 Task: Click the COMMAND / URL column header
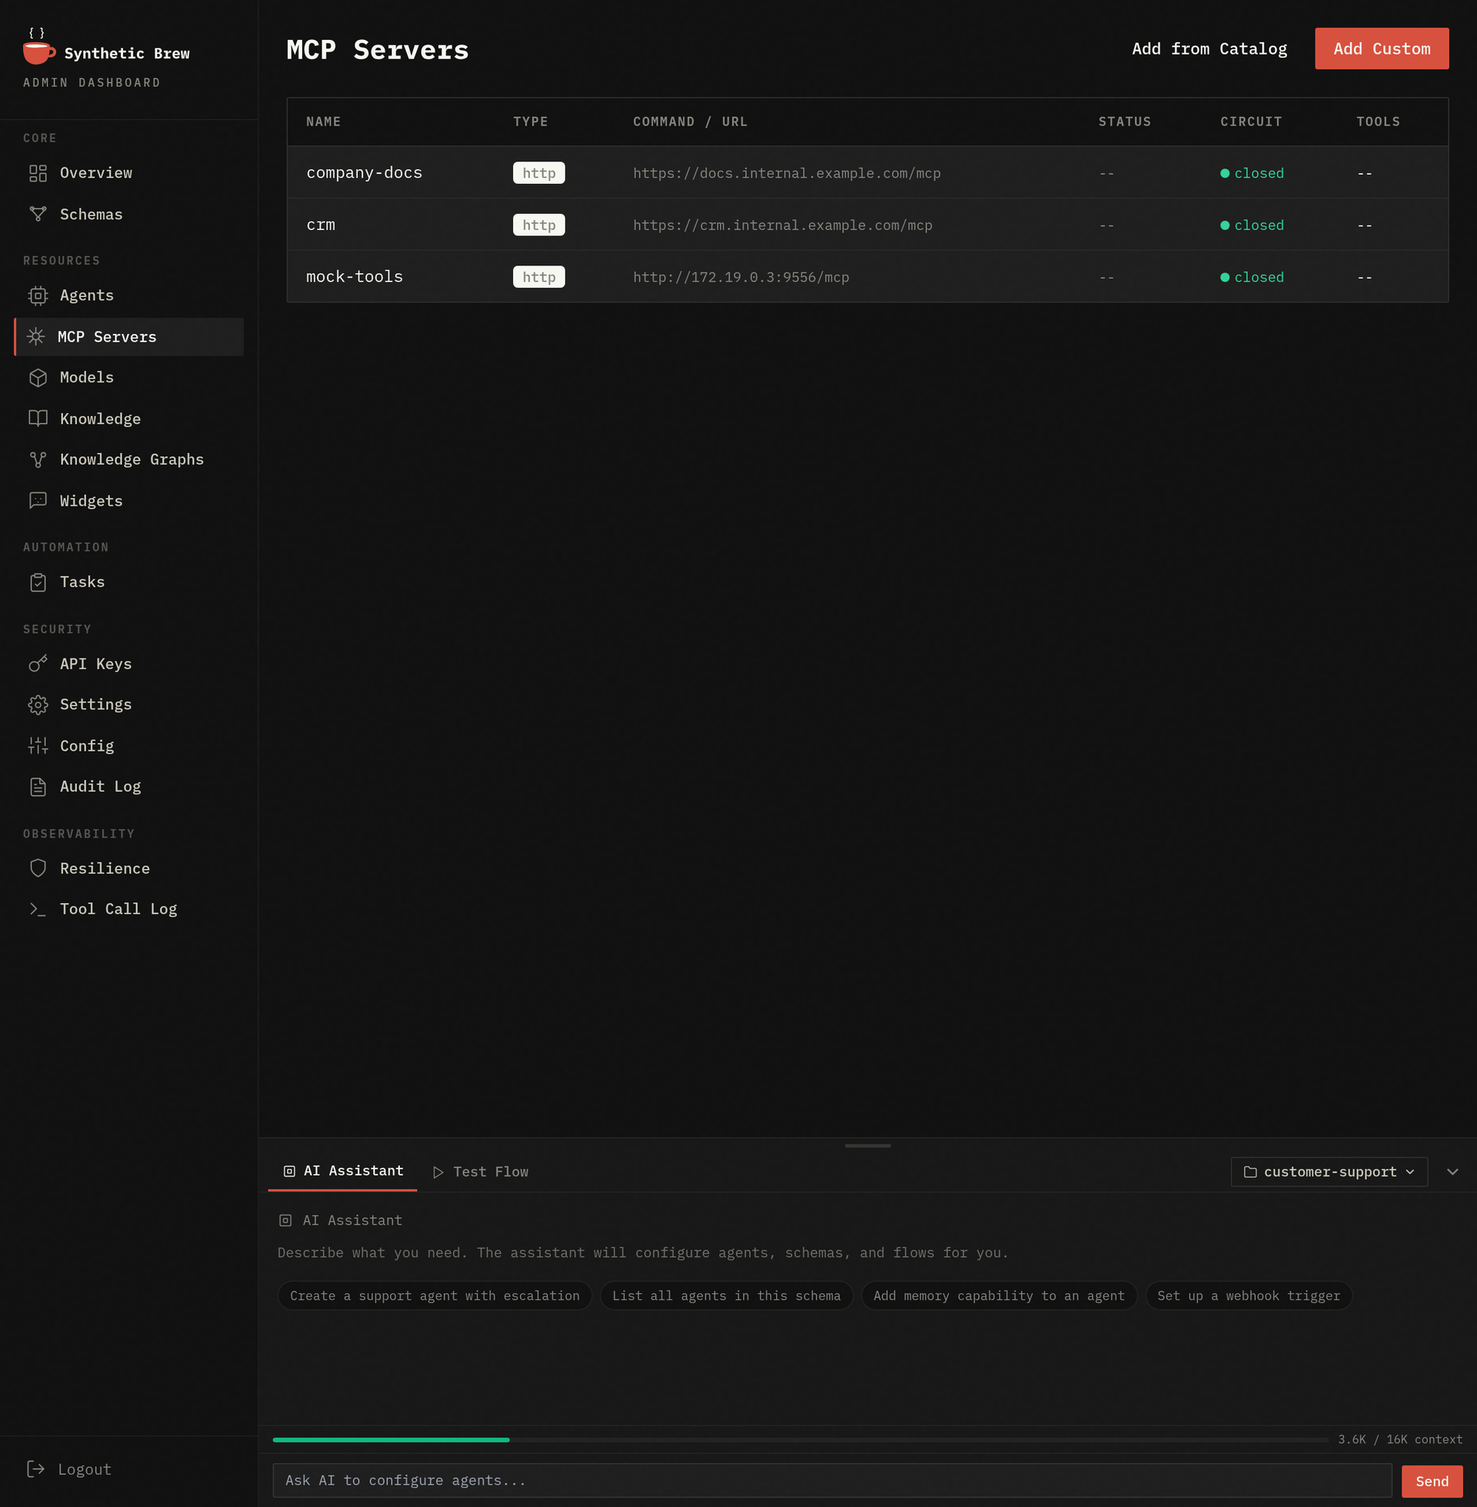pyautogui.click(x=689, y=122)
